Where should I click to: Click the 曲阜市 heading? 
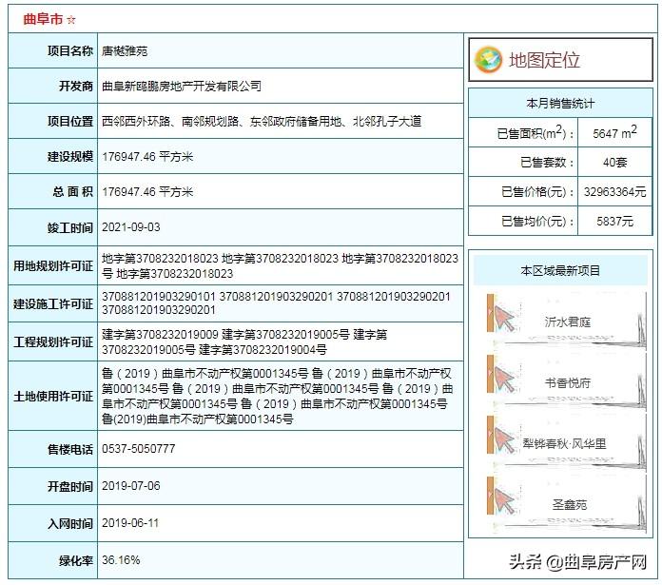coord(43,19)
